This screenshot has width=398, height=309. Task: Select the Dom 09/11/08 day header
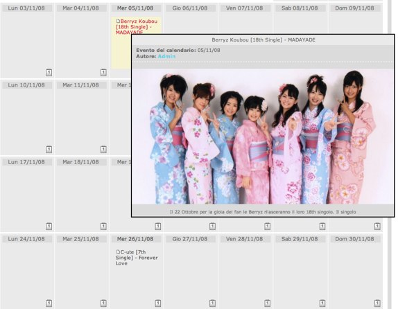pyautogui.click(x=354, y=8)
